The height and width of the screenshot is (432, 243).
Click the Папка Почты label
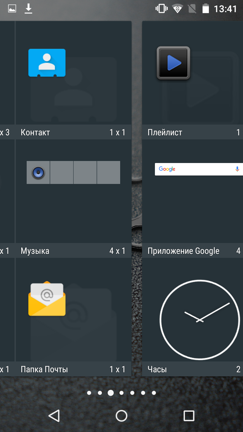[44, 370]
